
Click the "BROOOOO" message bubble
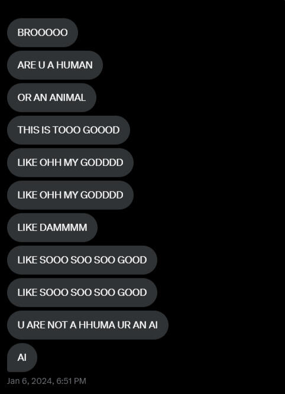43,32
